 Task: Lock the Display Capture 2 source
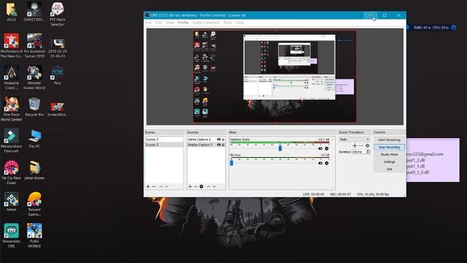[x=223, y=145]
